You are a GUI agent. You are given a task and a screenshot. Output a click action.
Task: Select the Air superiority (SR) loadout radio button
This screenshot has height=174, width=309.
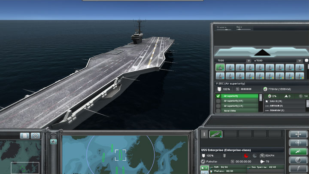[x=218, y=101]
